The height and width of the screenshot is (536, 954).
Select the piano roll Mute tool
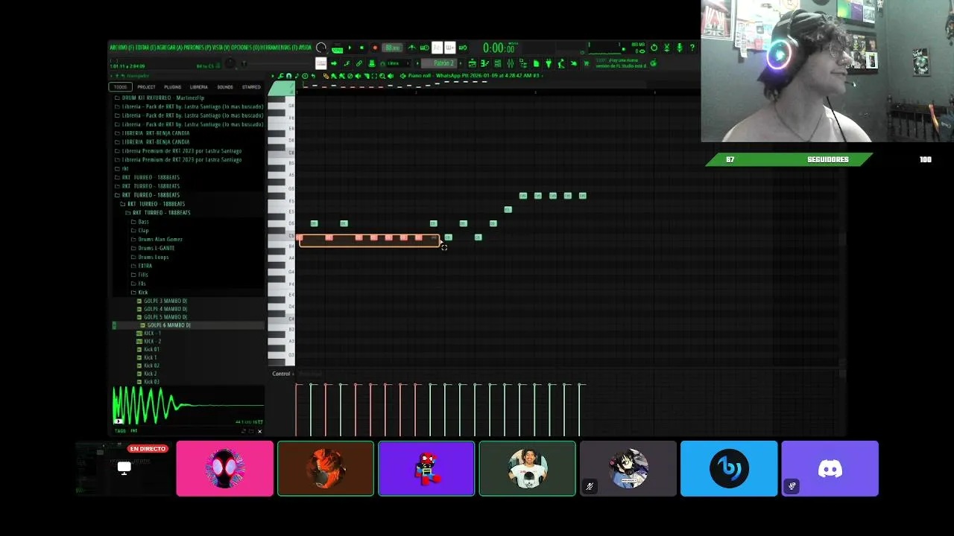[358, 76]
